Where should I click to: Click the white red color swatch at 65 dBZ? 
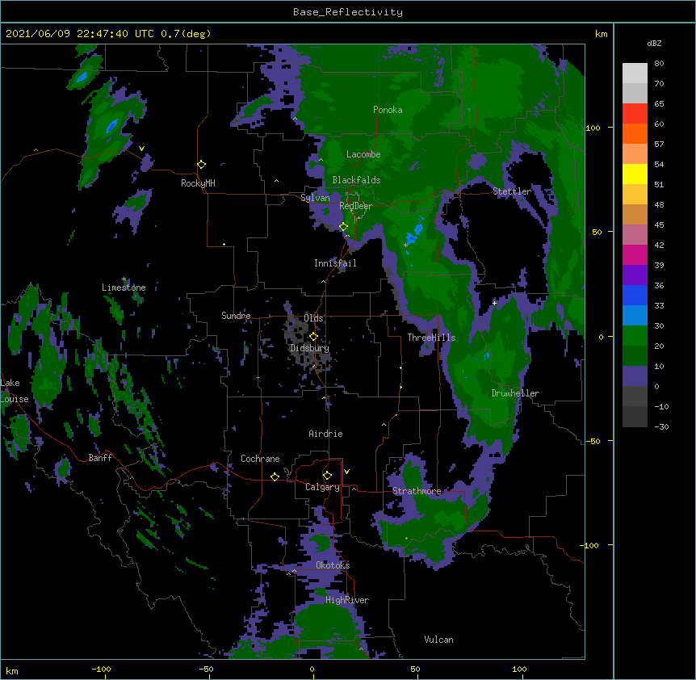click(x=635, y=113)
